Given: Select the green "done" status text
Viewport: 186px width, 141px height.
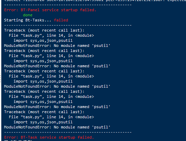Looking at the screenshot, I should 28,15.
